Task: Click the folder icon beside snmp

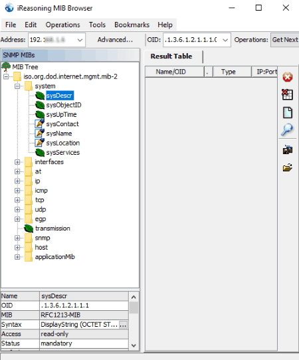Action: pyautogui.click(x=29, y=238)
